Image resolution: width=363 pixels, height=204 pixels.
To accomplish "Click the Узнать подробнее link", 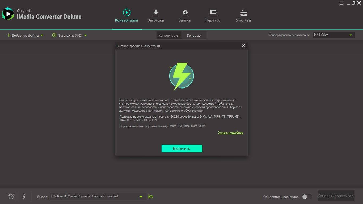I will click(x=231, y=133).
